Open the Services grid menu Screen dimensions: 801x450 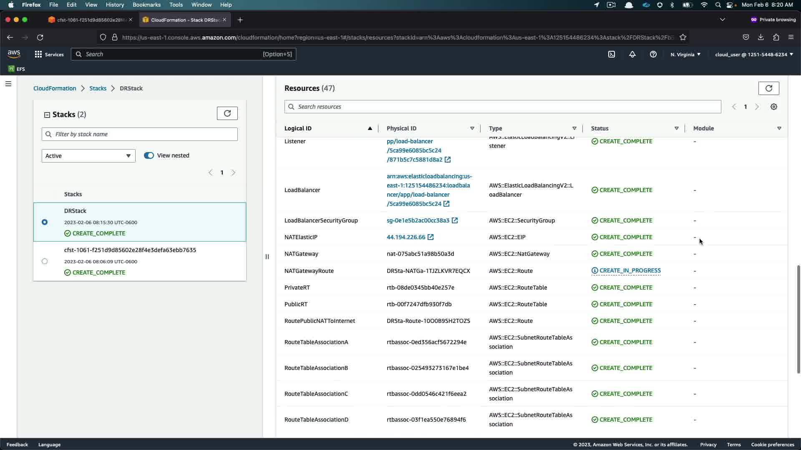[49, 54]
